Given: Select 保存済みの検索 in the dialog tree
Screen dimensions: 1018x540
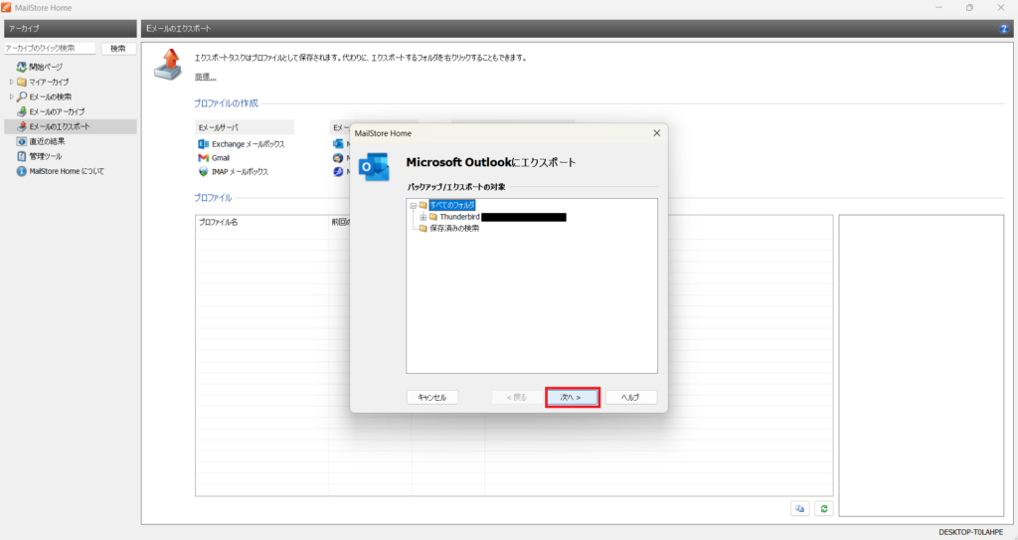Looking at the screenshot, I should (x=454, y=229).
